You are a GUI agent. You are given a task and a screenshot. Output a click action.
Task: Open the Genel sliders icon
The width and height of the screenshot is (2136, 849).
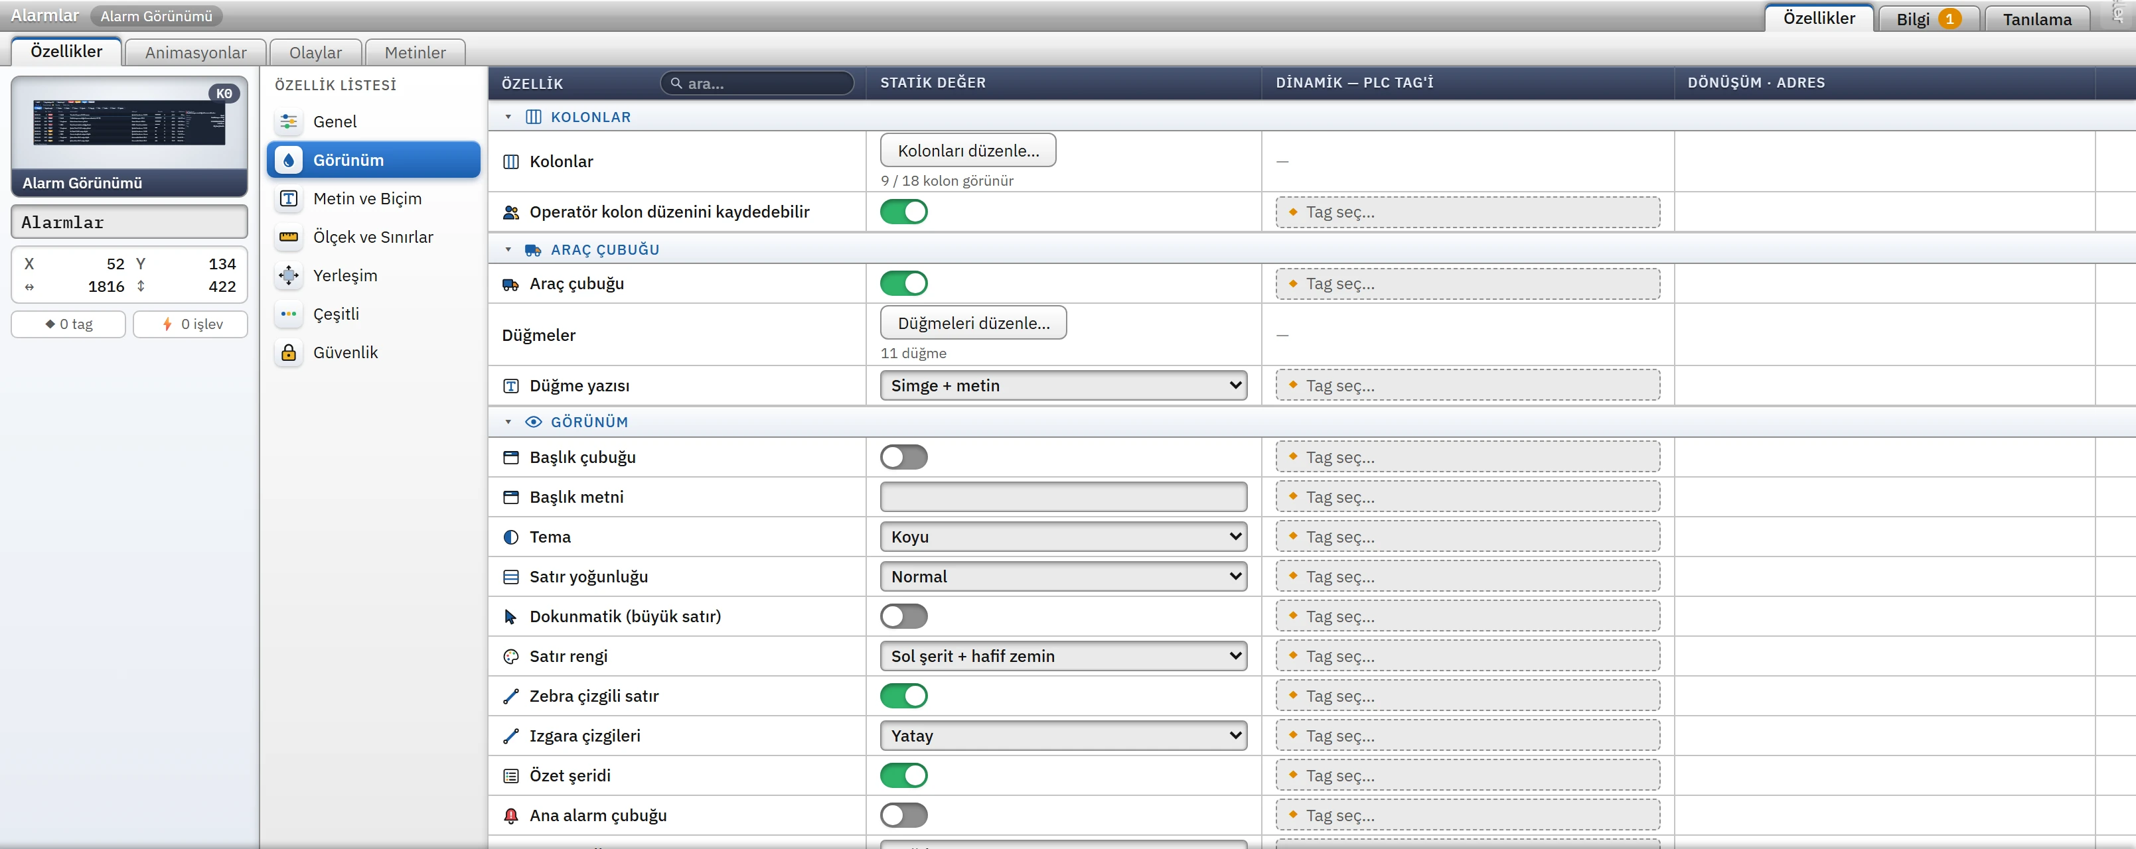tap(289, 122)
